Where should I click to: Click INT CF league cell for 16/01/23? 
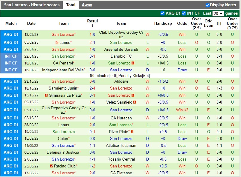pos(11,70)
